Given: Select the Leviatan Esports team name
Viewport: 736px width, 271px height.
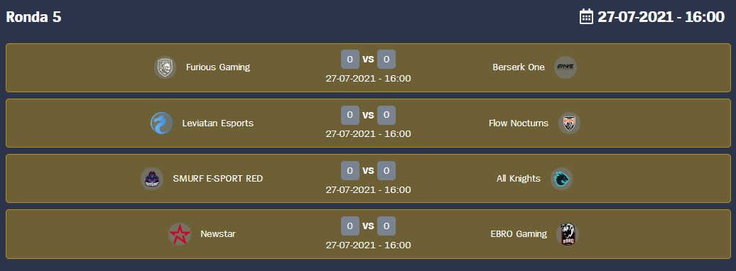Looking at the screenshot, I should pyautogui.click(x=218, y=123).
